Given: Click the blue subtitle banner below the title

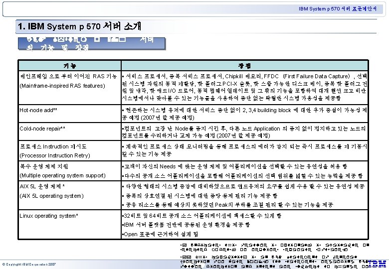Looking at the screenshot, I should point(92,44).
